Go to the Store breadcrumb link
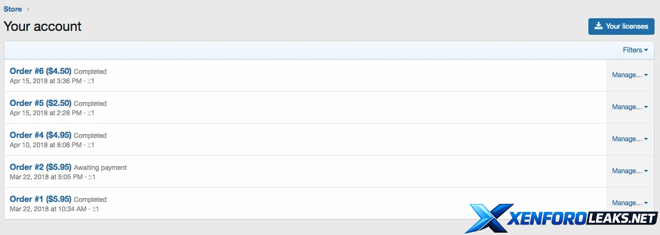The image size is (660, 235). tap(13, 9)
